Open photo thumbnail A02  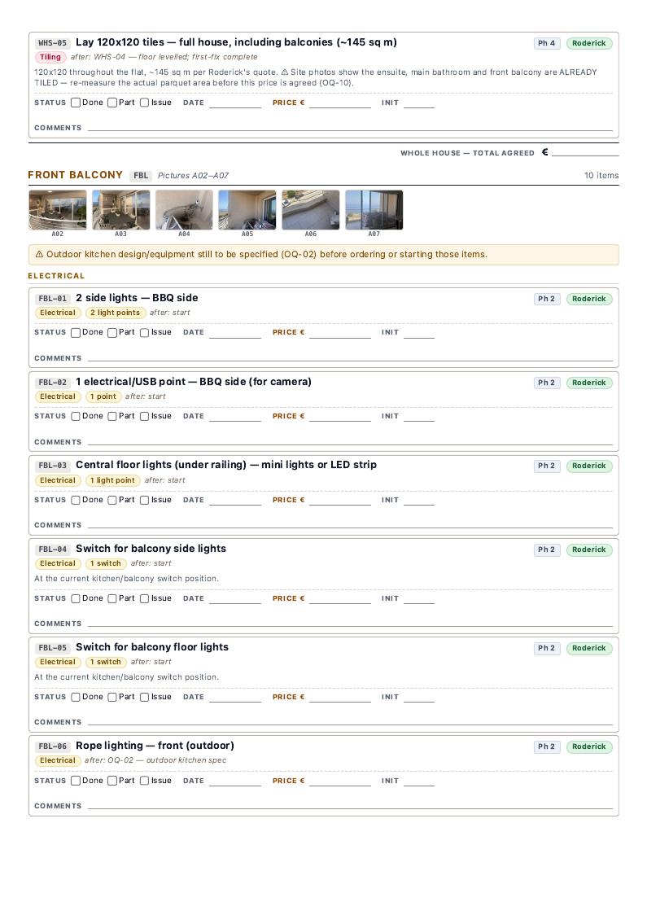tap(57, 209)
